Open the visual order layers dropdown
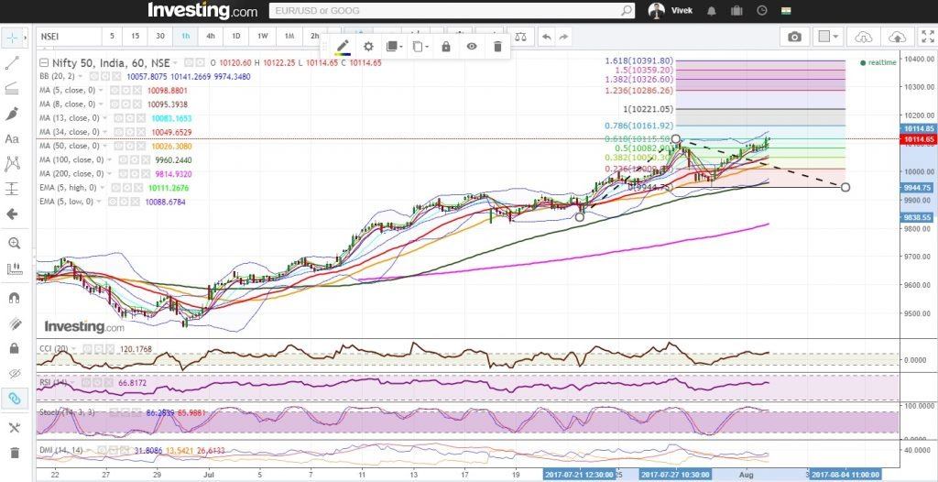This screenshot has width=938, height=482. click(394, 47)
